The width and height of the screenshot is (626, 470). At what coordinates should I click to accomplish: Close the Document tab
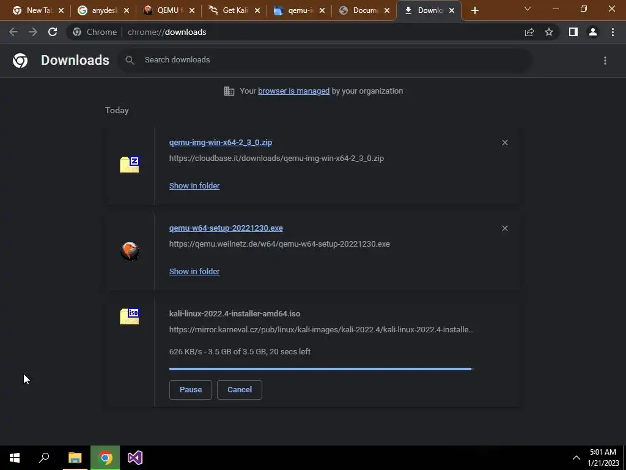(387, 10)
